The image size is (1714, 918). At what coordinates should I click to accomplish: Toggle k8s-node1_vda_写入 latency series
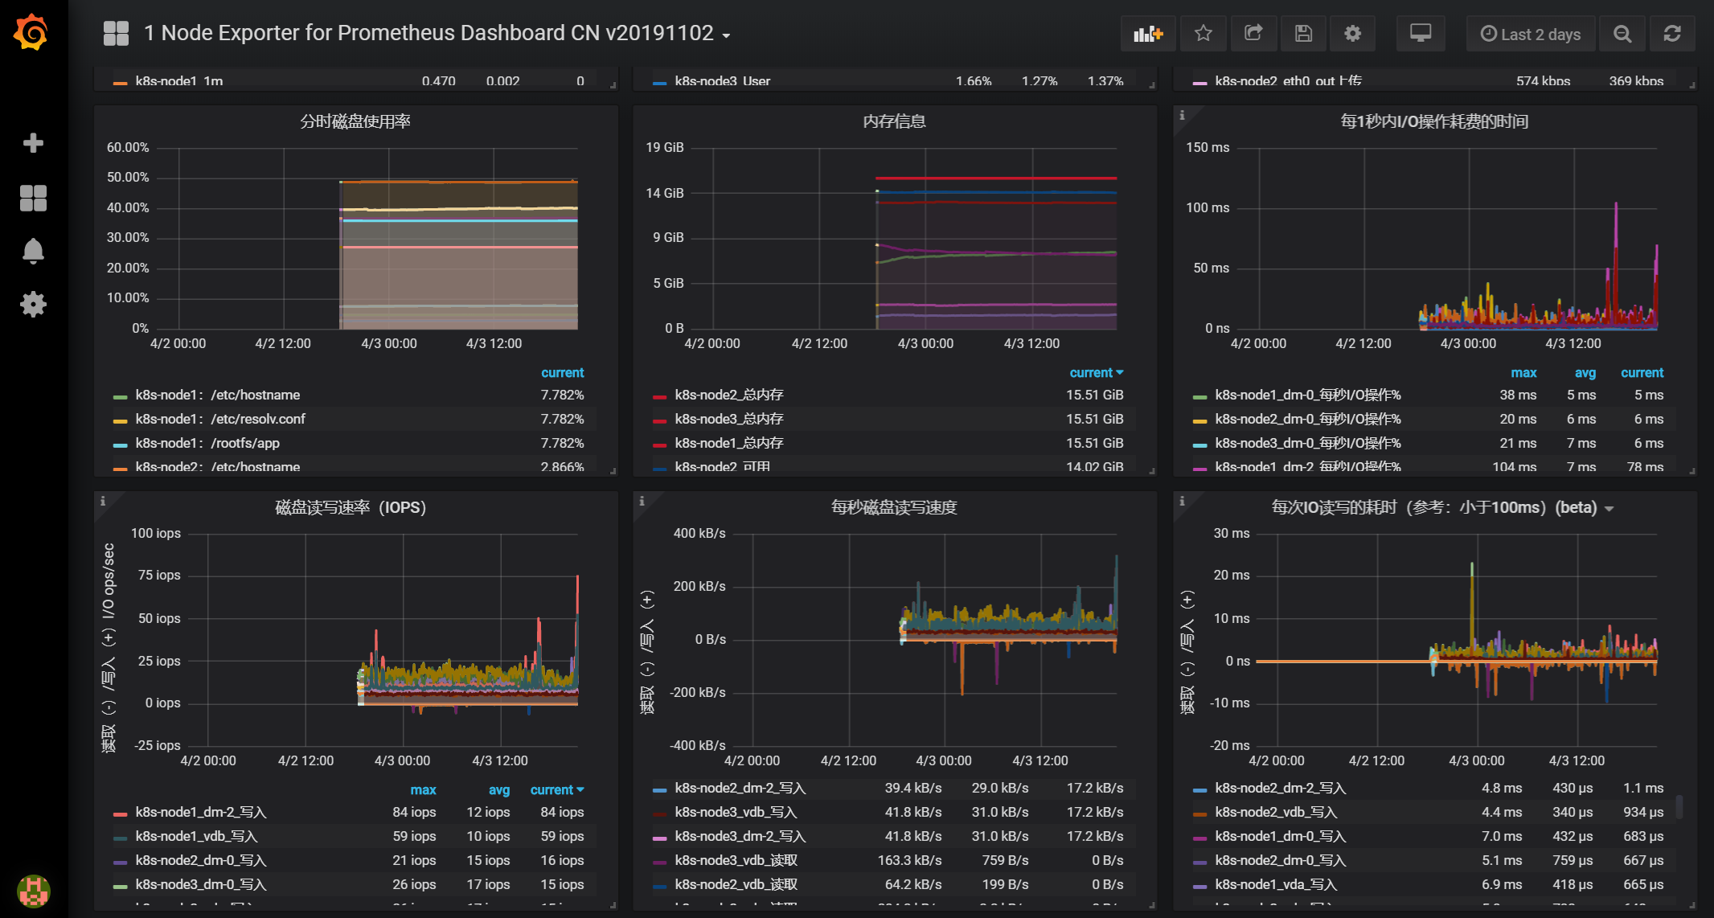[1276, 884]
